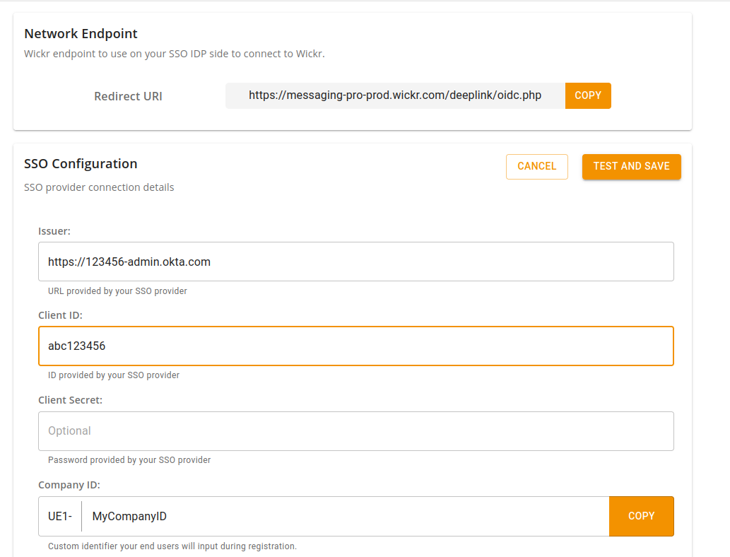Click the Company ID: label
The height and width of the screenshot is (557, 730).
coord(69,485)
